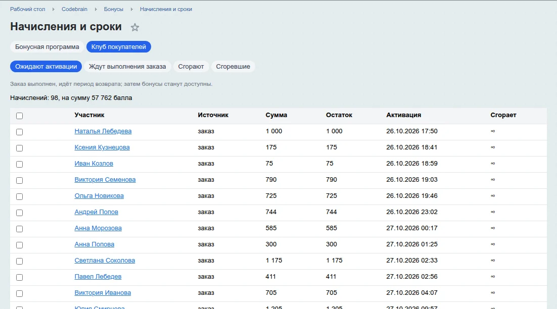557x309 pixels.
Task: Tick the checkbox for Ксения Кузнецова
Action: click(x=20, y=148)
